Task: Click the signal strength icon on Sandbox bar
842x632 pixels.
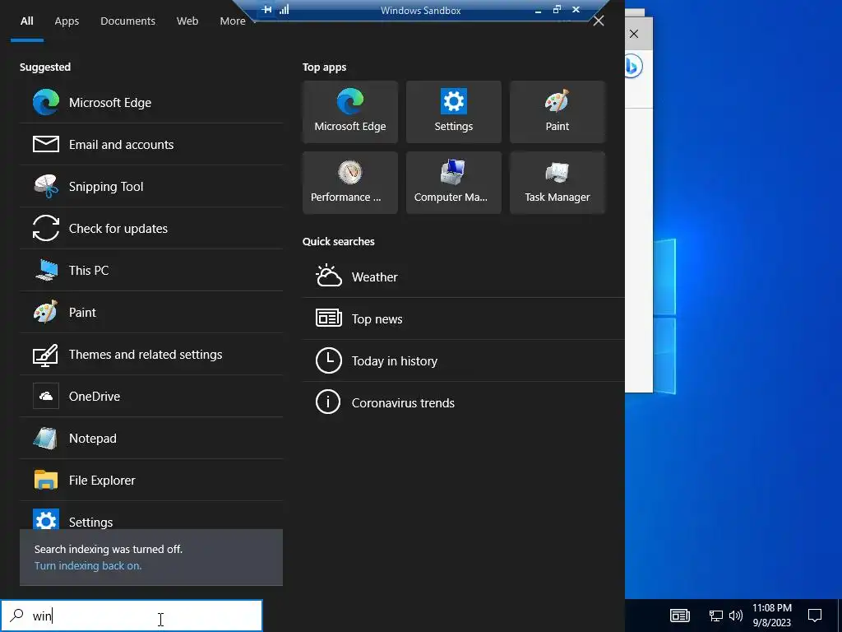Action: (x=284, y=9)
